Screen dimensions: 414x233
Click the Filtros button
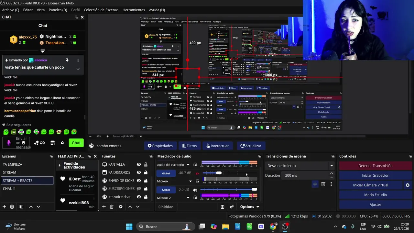[x=189, y=146]
